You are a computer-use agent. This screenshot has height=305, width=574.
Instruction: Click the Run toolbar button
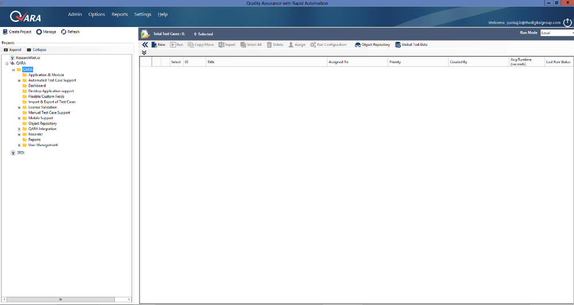(176, 45)
